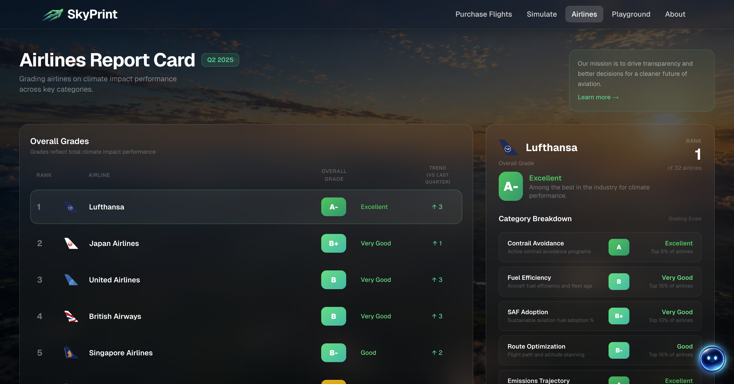The width and height of the screenshot is (734, 384).
Task: Click the Lufthansa logo in detail panel
Action: click(508, 147)
